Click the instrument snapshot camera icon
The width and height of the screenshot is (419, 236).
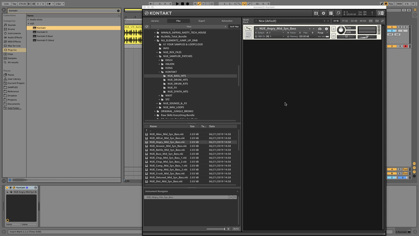click(x=319, y=29)
